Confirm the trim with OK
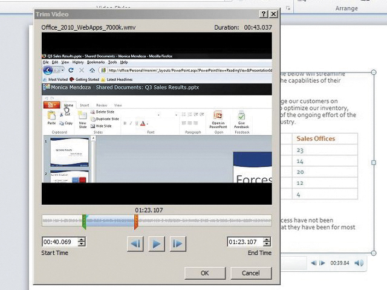The height and width of the screenshot is (290, 387). tap(205, 273)
